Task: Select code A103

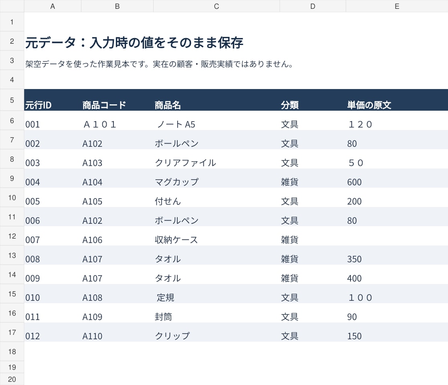Action: coord(117,159)
